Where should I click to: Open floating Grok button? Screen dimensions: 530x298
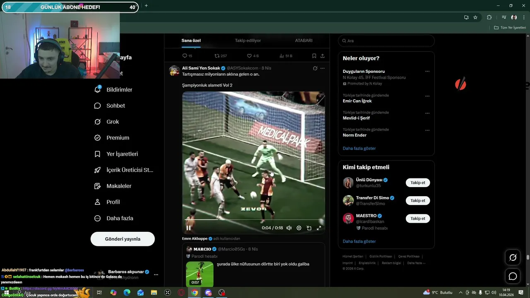pyautogui.click(x=513, y=257)
